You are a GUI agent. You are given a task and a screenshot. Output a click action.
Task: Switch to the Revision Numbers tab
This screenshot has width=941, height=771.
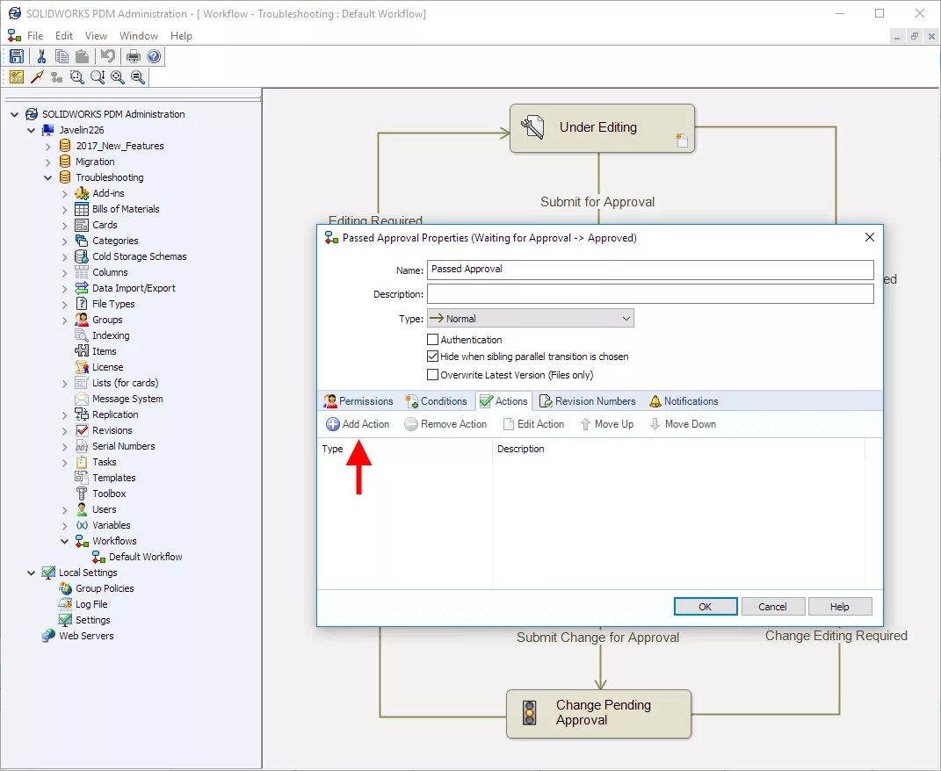point(588,401)
